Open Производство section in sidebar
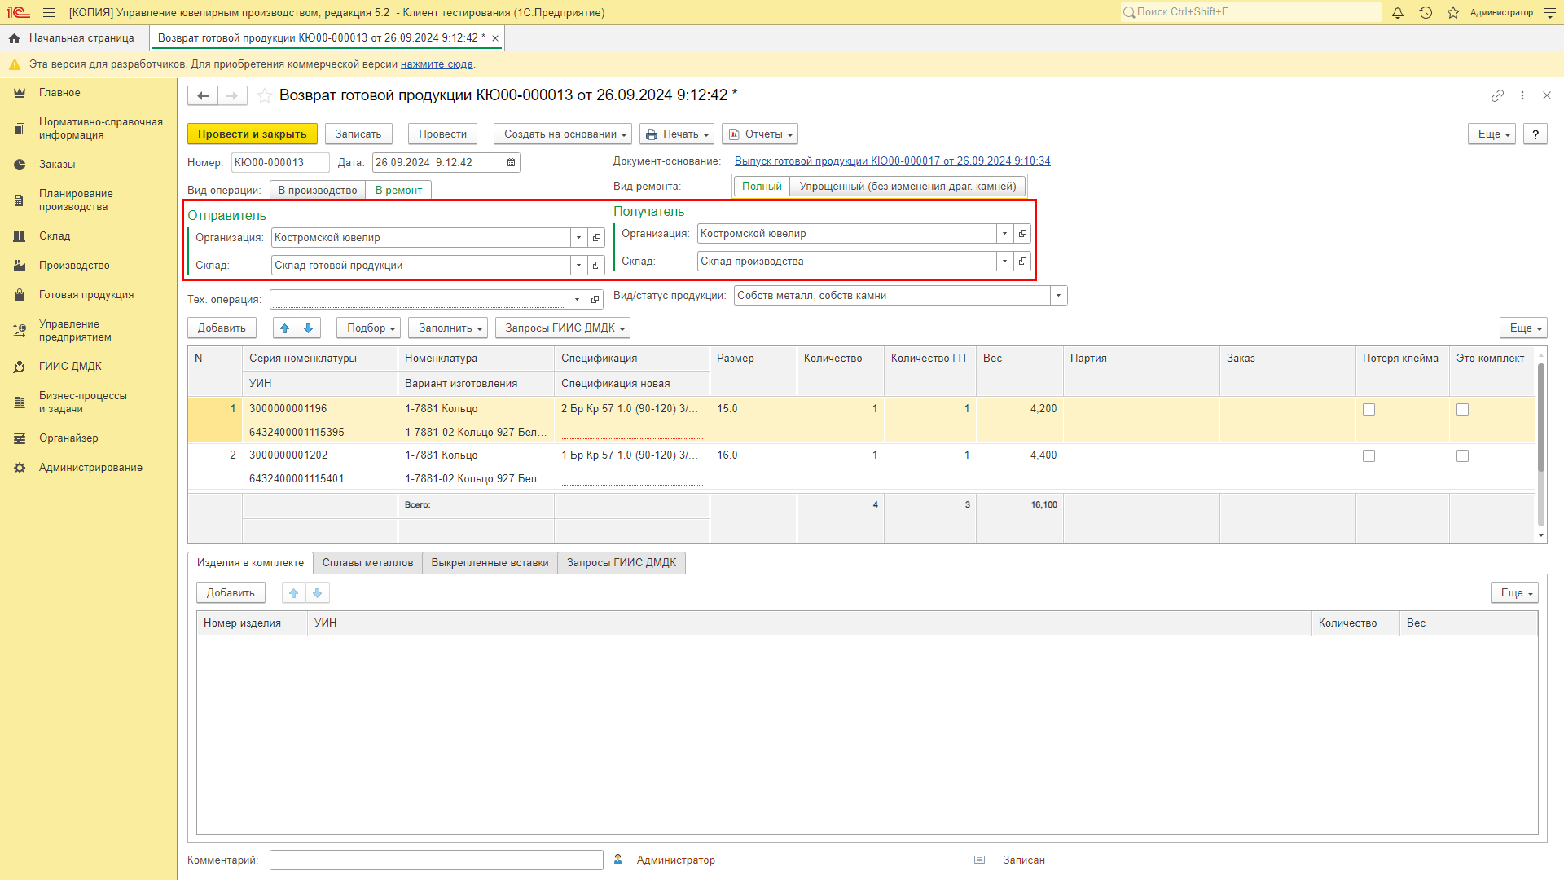The width and height of the screenshot is (1564, 880). pos(74,266)
